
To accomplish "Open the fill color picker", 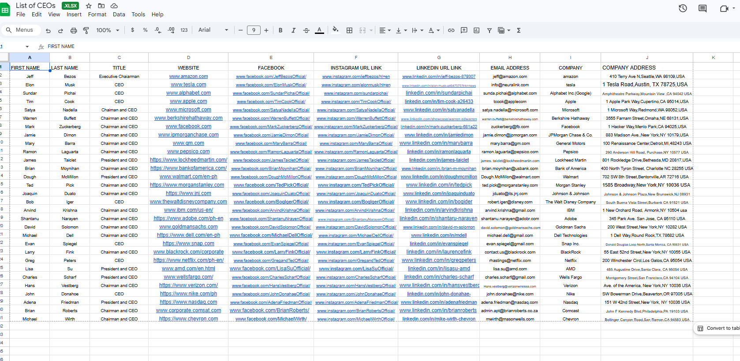I will point(336,30).
